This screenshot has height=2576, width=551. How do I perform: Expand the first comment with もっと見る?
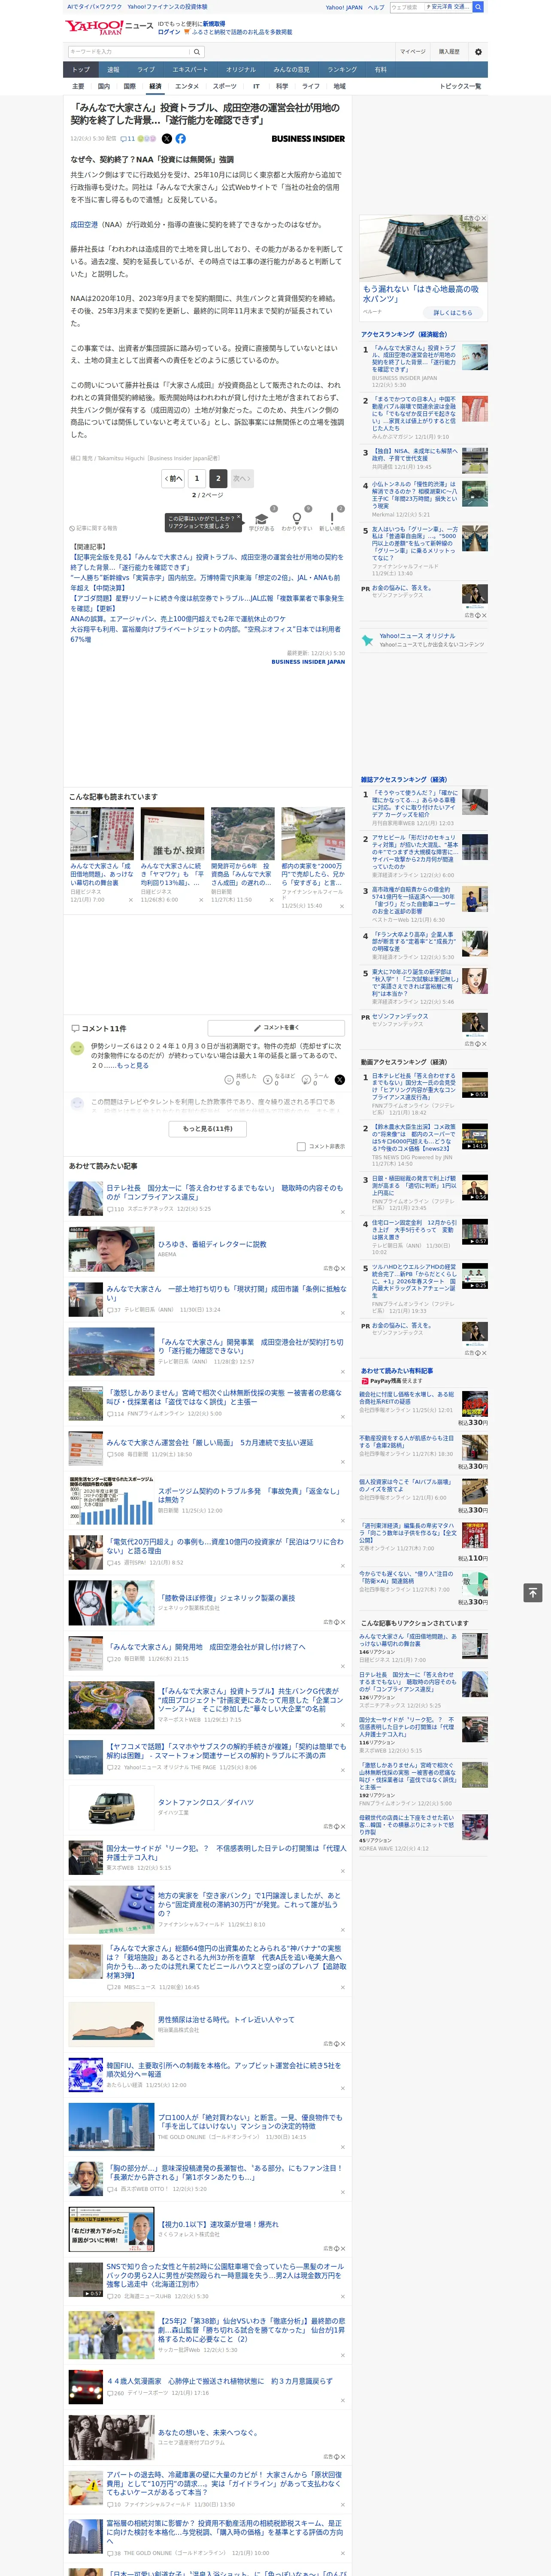[133, 1066]
